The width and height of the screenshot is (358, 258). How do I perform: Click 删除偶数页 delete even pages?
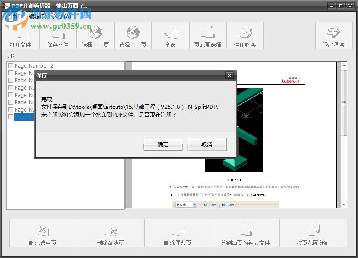tap(178, 233)
